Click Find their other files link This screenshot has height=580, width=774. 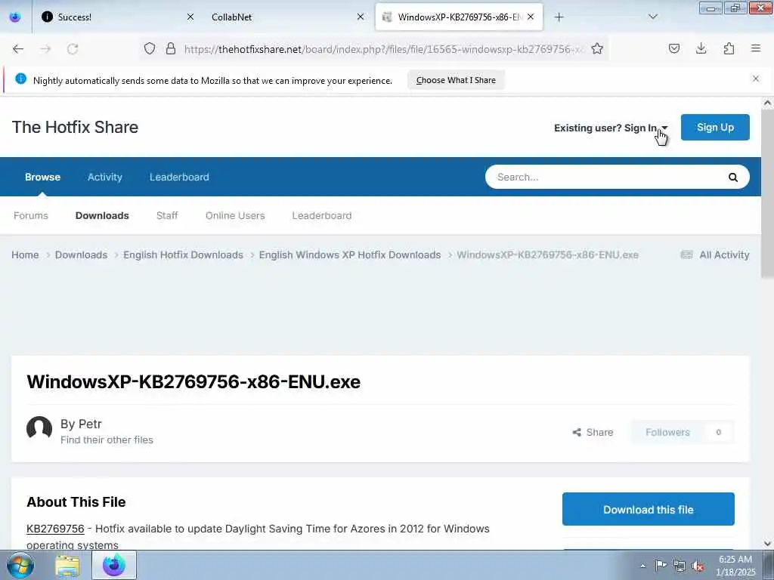[x=107, y=440]
